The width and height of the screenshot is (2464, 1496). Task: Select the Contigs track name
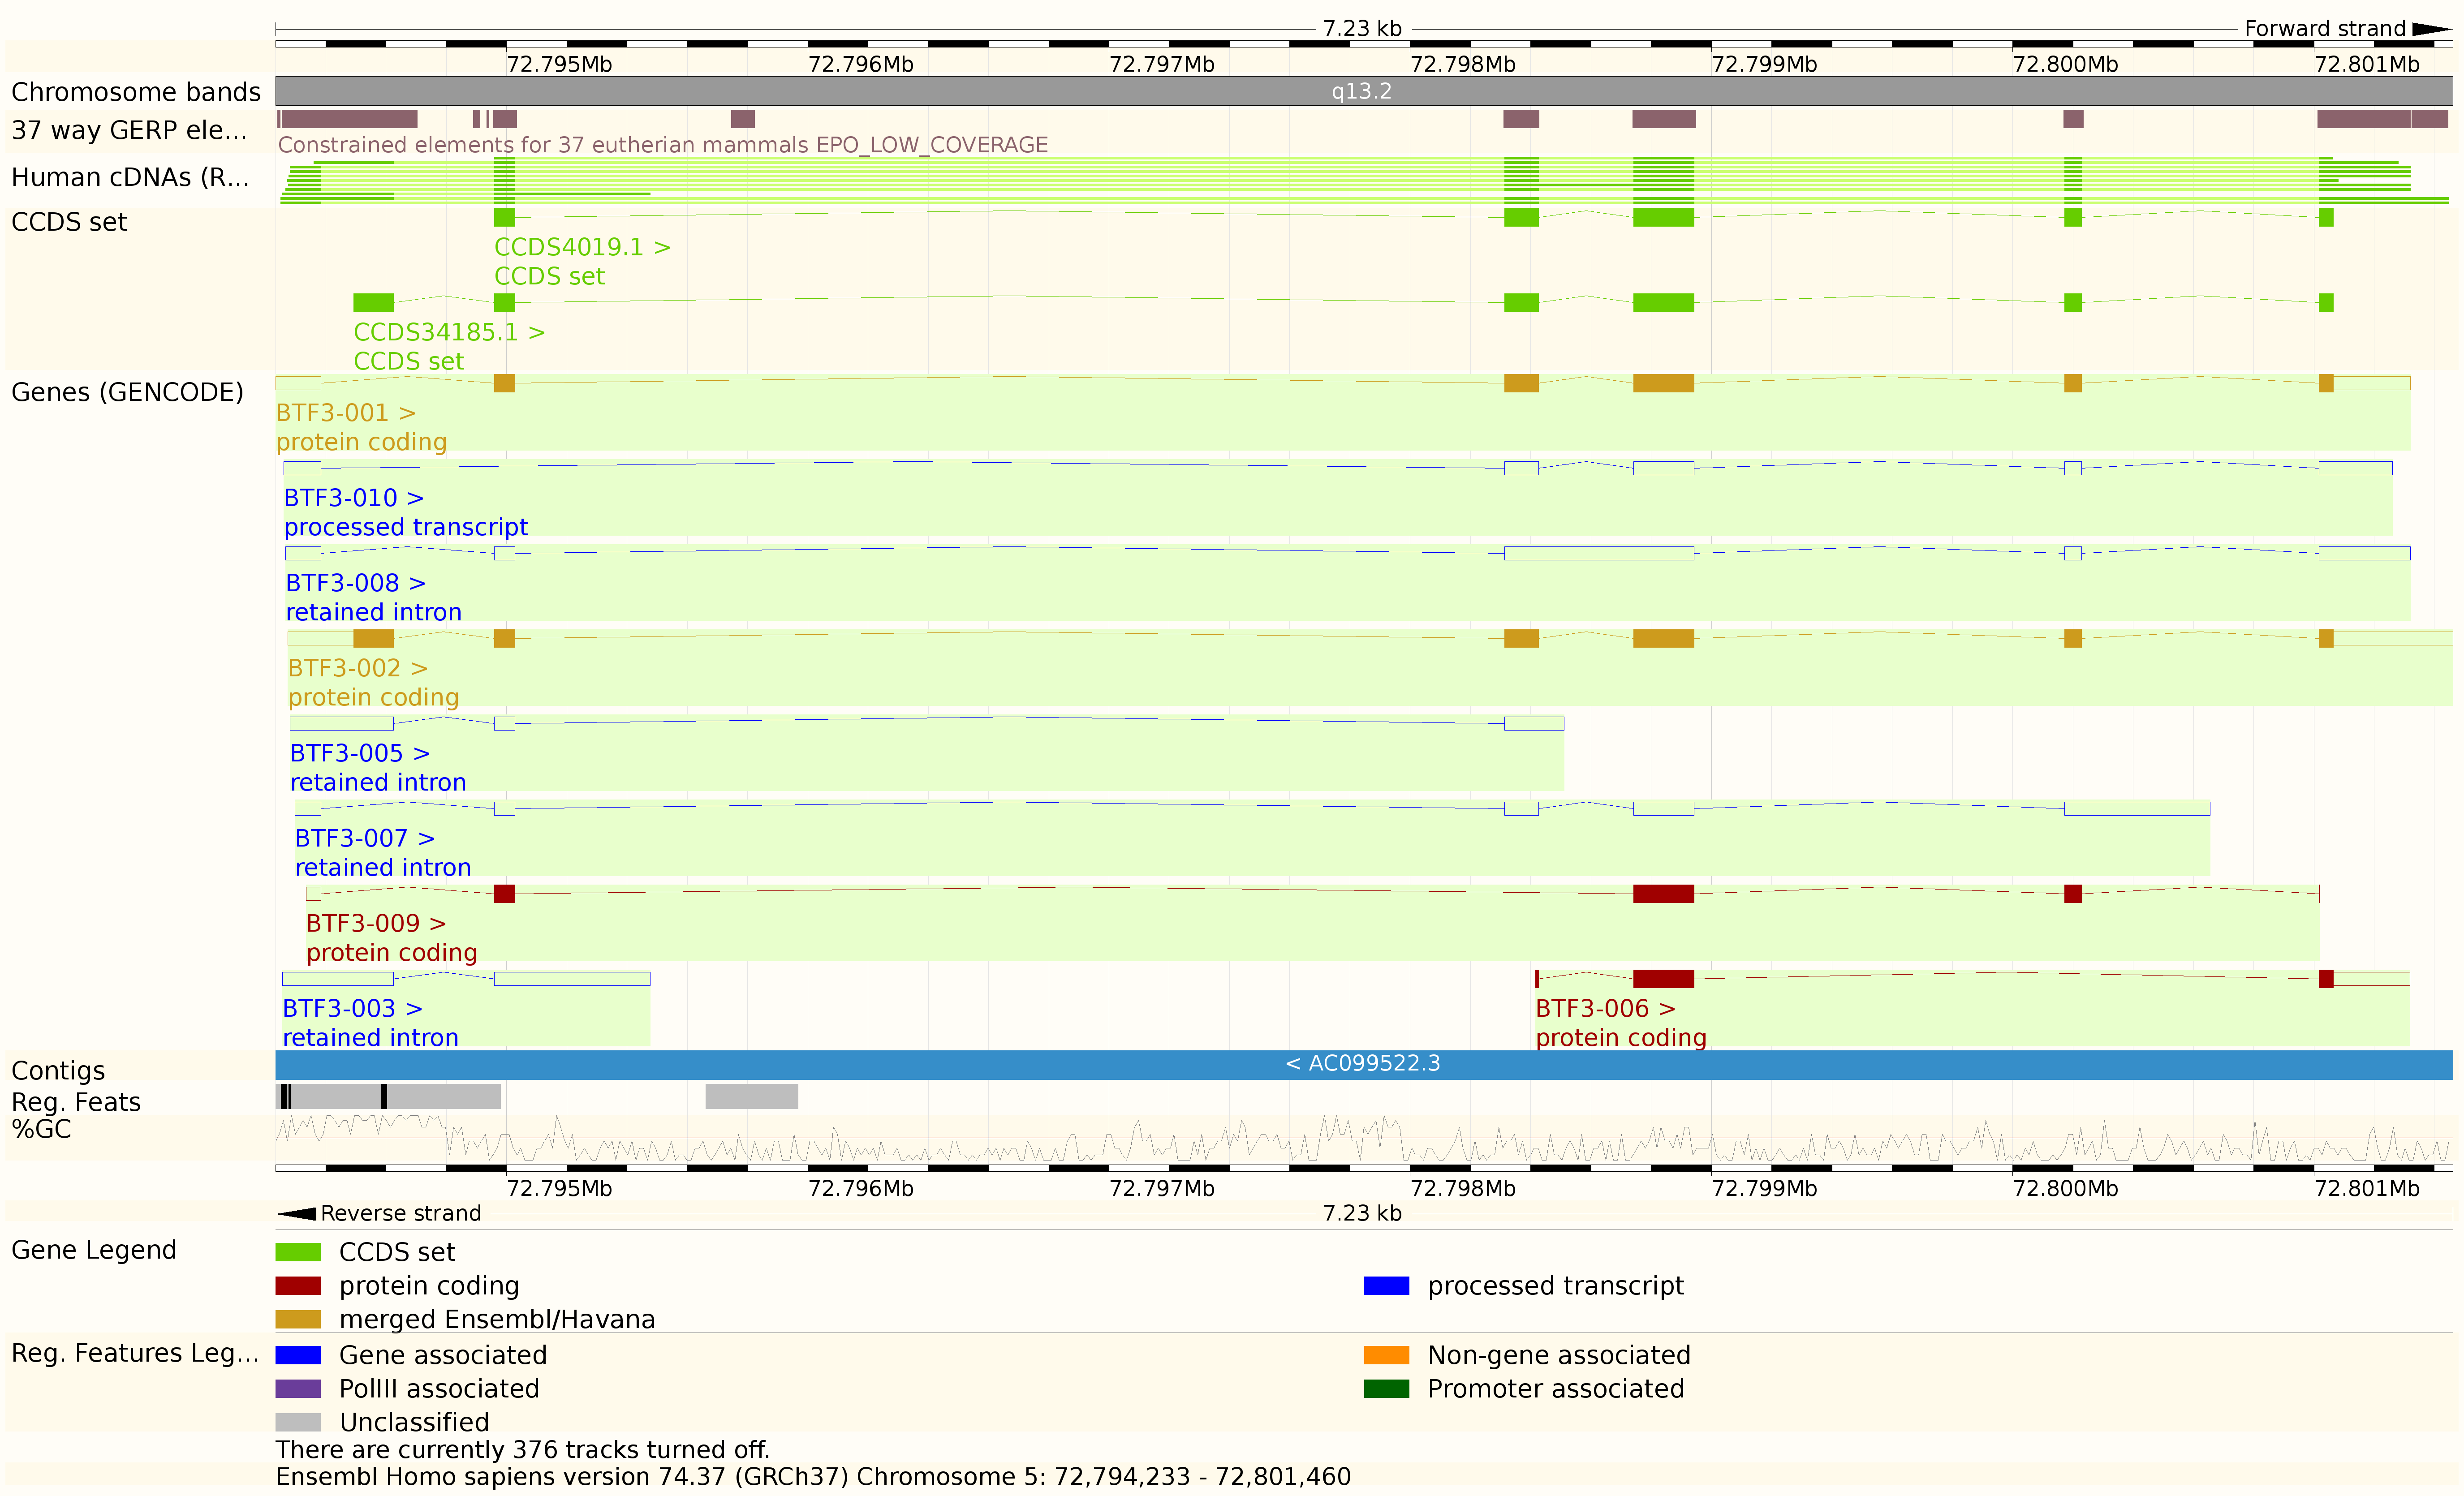coord(58,1071)
